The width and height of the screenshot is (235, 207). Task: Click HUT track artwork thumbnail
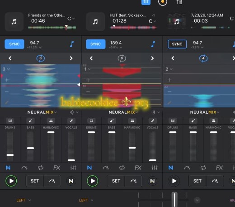[x=95, y=22]
